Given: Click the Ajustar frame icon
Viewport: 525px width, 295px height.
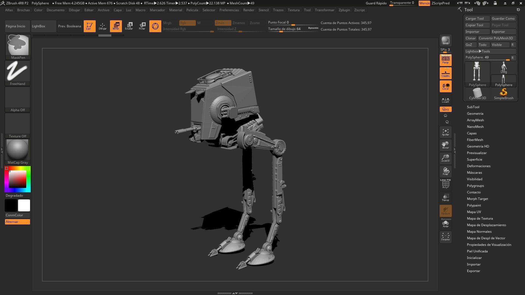Looking at the screenshot, I should coord(445,132).
